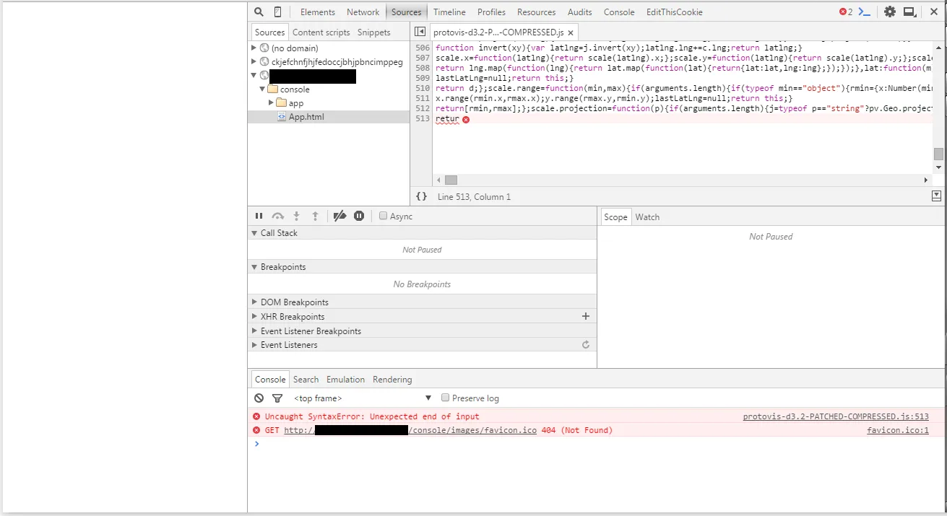Image resolution: width=947 pixels, height=516 pixels.
Task: Open the Rendering drawer tab
Action: pos(392,380)
